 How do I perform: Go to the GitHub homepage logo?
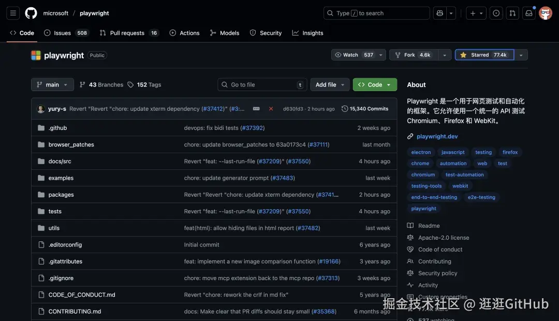[31, 13]
